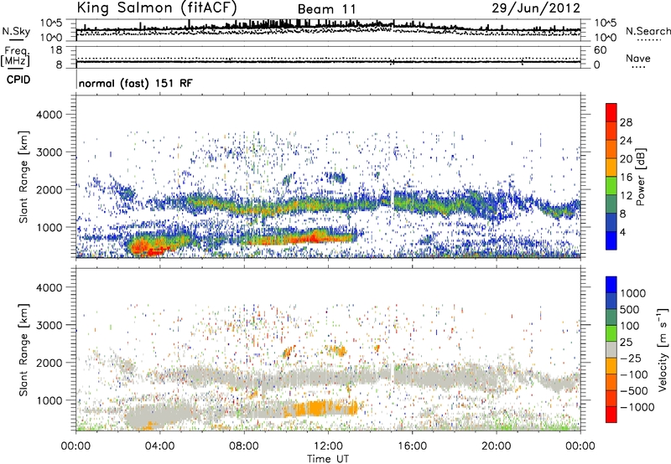This screenshot has height=464, width=671.
Task: Select the 'Freq. [MHz]' axis label
Action: pyautogui.click(x=15, y=57)
